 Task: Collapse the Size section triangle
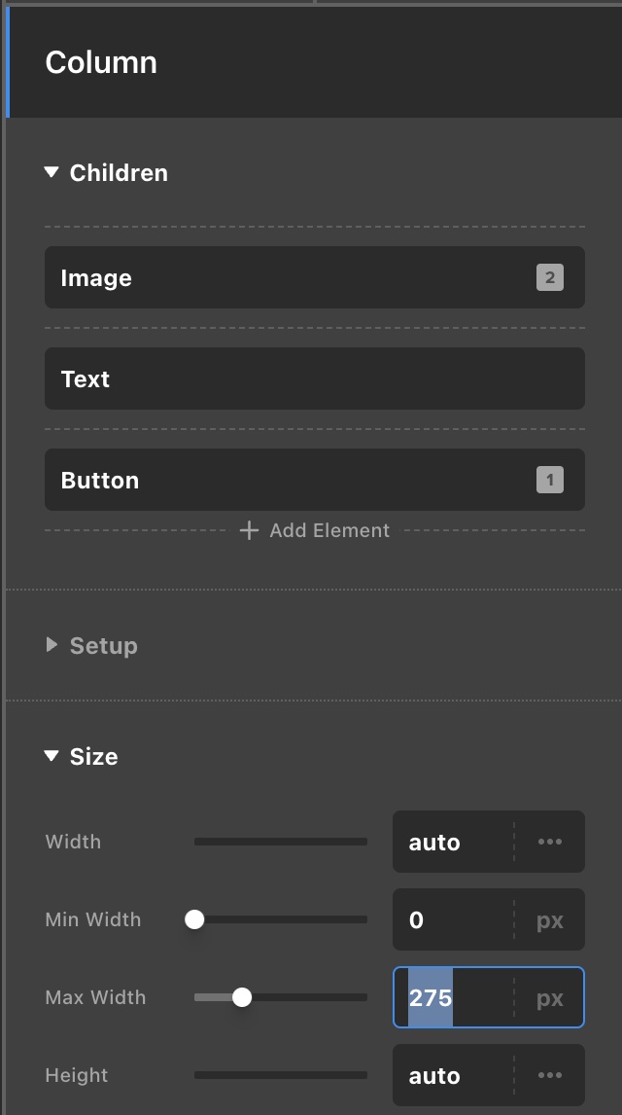click(x=52, y=756)
